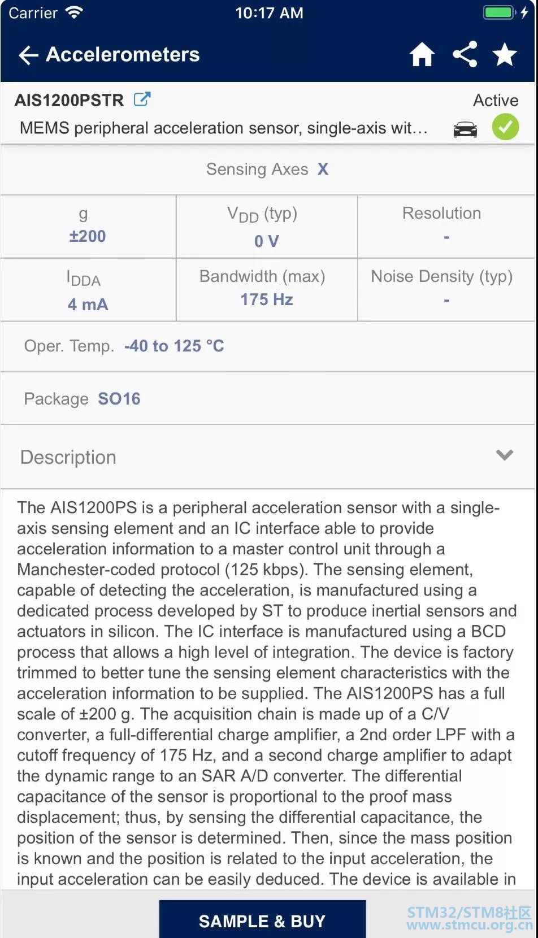Image resolution: width=538 pixels, height=938 pixels.
Task: Tap the description paragraph text
Action: (x=266, y=693)
